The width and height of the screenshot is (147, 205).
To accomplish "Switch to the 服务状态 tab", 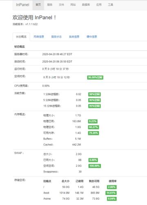I will pos(56,36).
